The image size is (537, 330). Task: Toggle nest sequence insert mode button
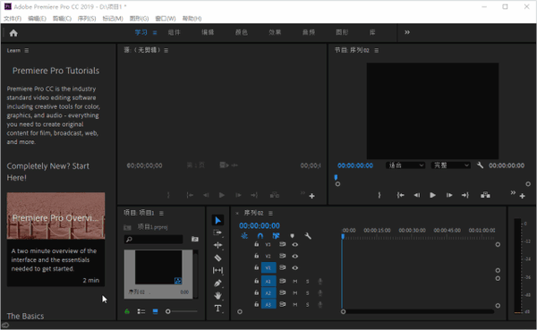pos(244,236)
